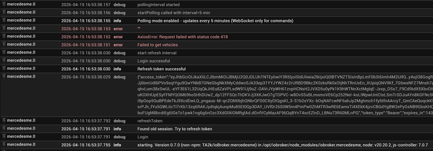433x151 pixels.
Task: Click Mercedes icon beside the 'refreshToken' entry
Action: tap(4, 120)
